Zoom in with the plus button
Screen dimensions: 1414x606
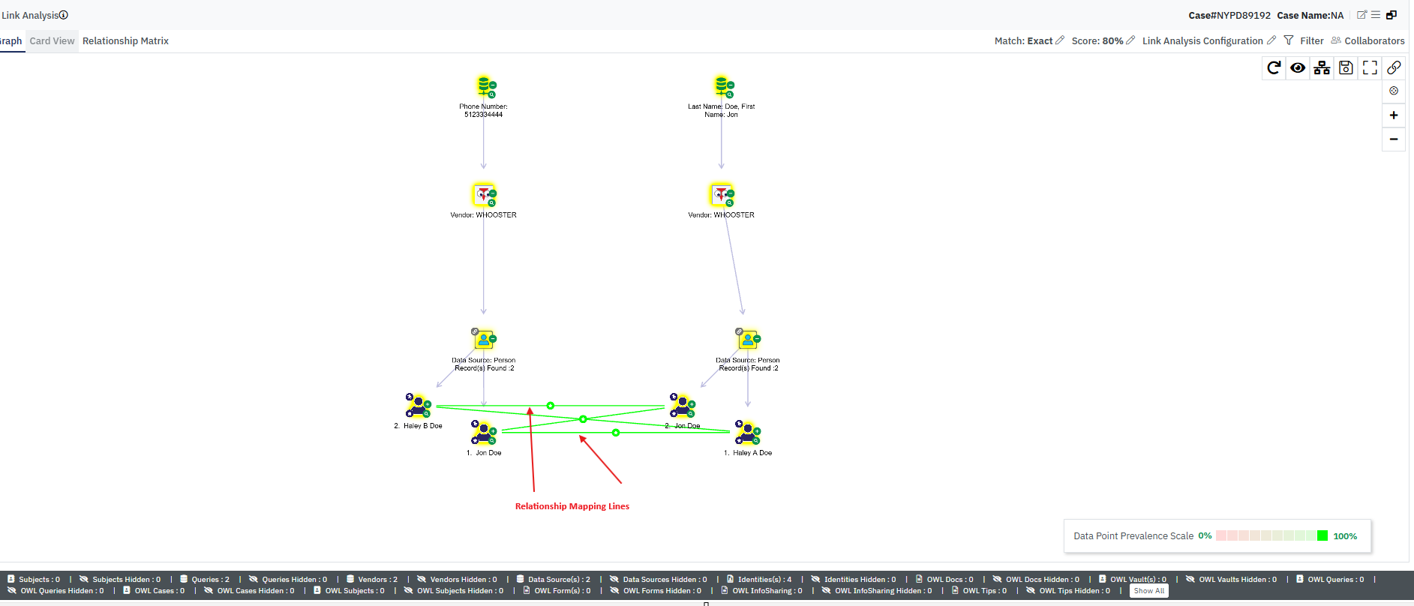tap(1394, 115)
